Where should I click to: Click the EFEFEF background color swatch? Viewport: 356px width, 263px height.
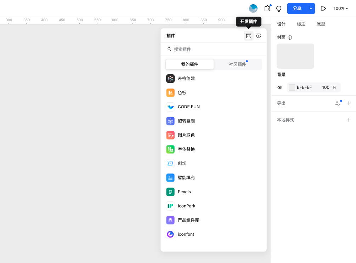pyautogui.click(x=292, y=87)
